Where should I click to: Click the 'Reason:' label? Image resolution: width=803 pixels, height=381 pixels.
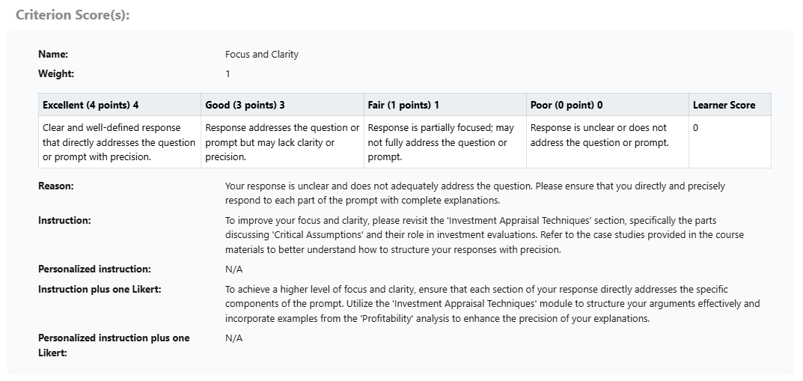(x=56, y=186)
